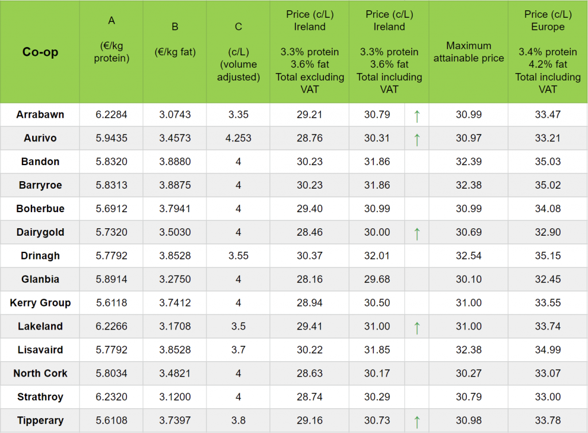588x433 pixels.
Task: Click the Dairygold row's green up arrow
Action: (x=417, y=233)
